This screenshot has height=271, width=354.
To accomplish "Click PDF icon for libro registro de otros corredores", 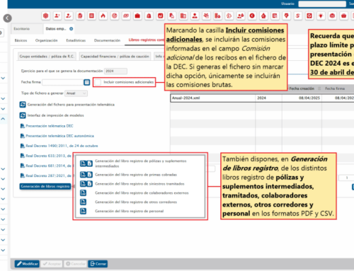I will click(83, 202).
